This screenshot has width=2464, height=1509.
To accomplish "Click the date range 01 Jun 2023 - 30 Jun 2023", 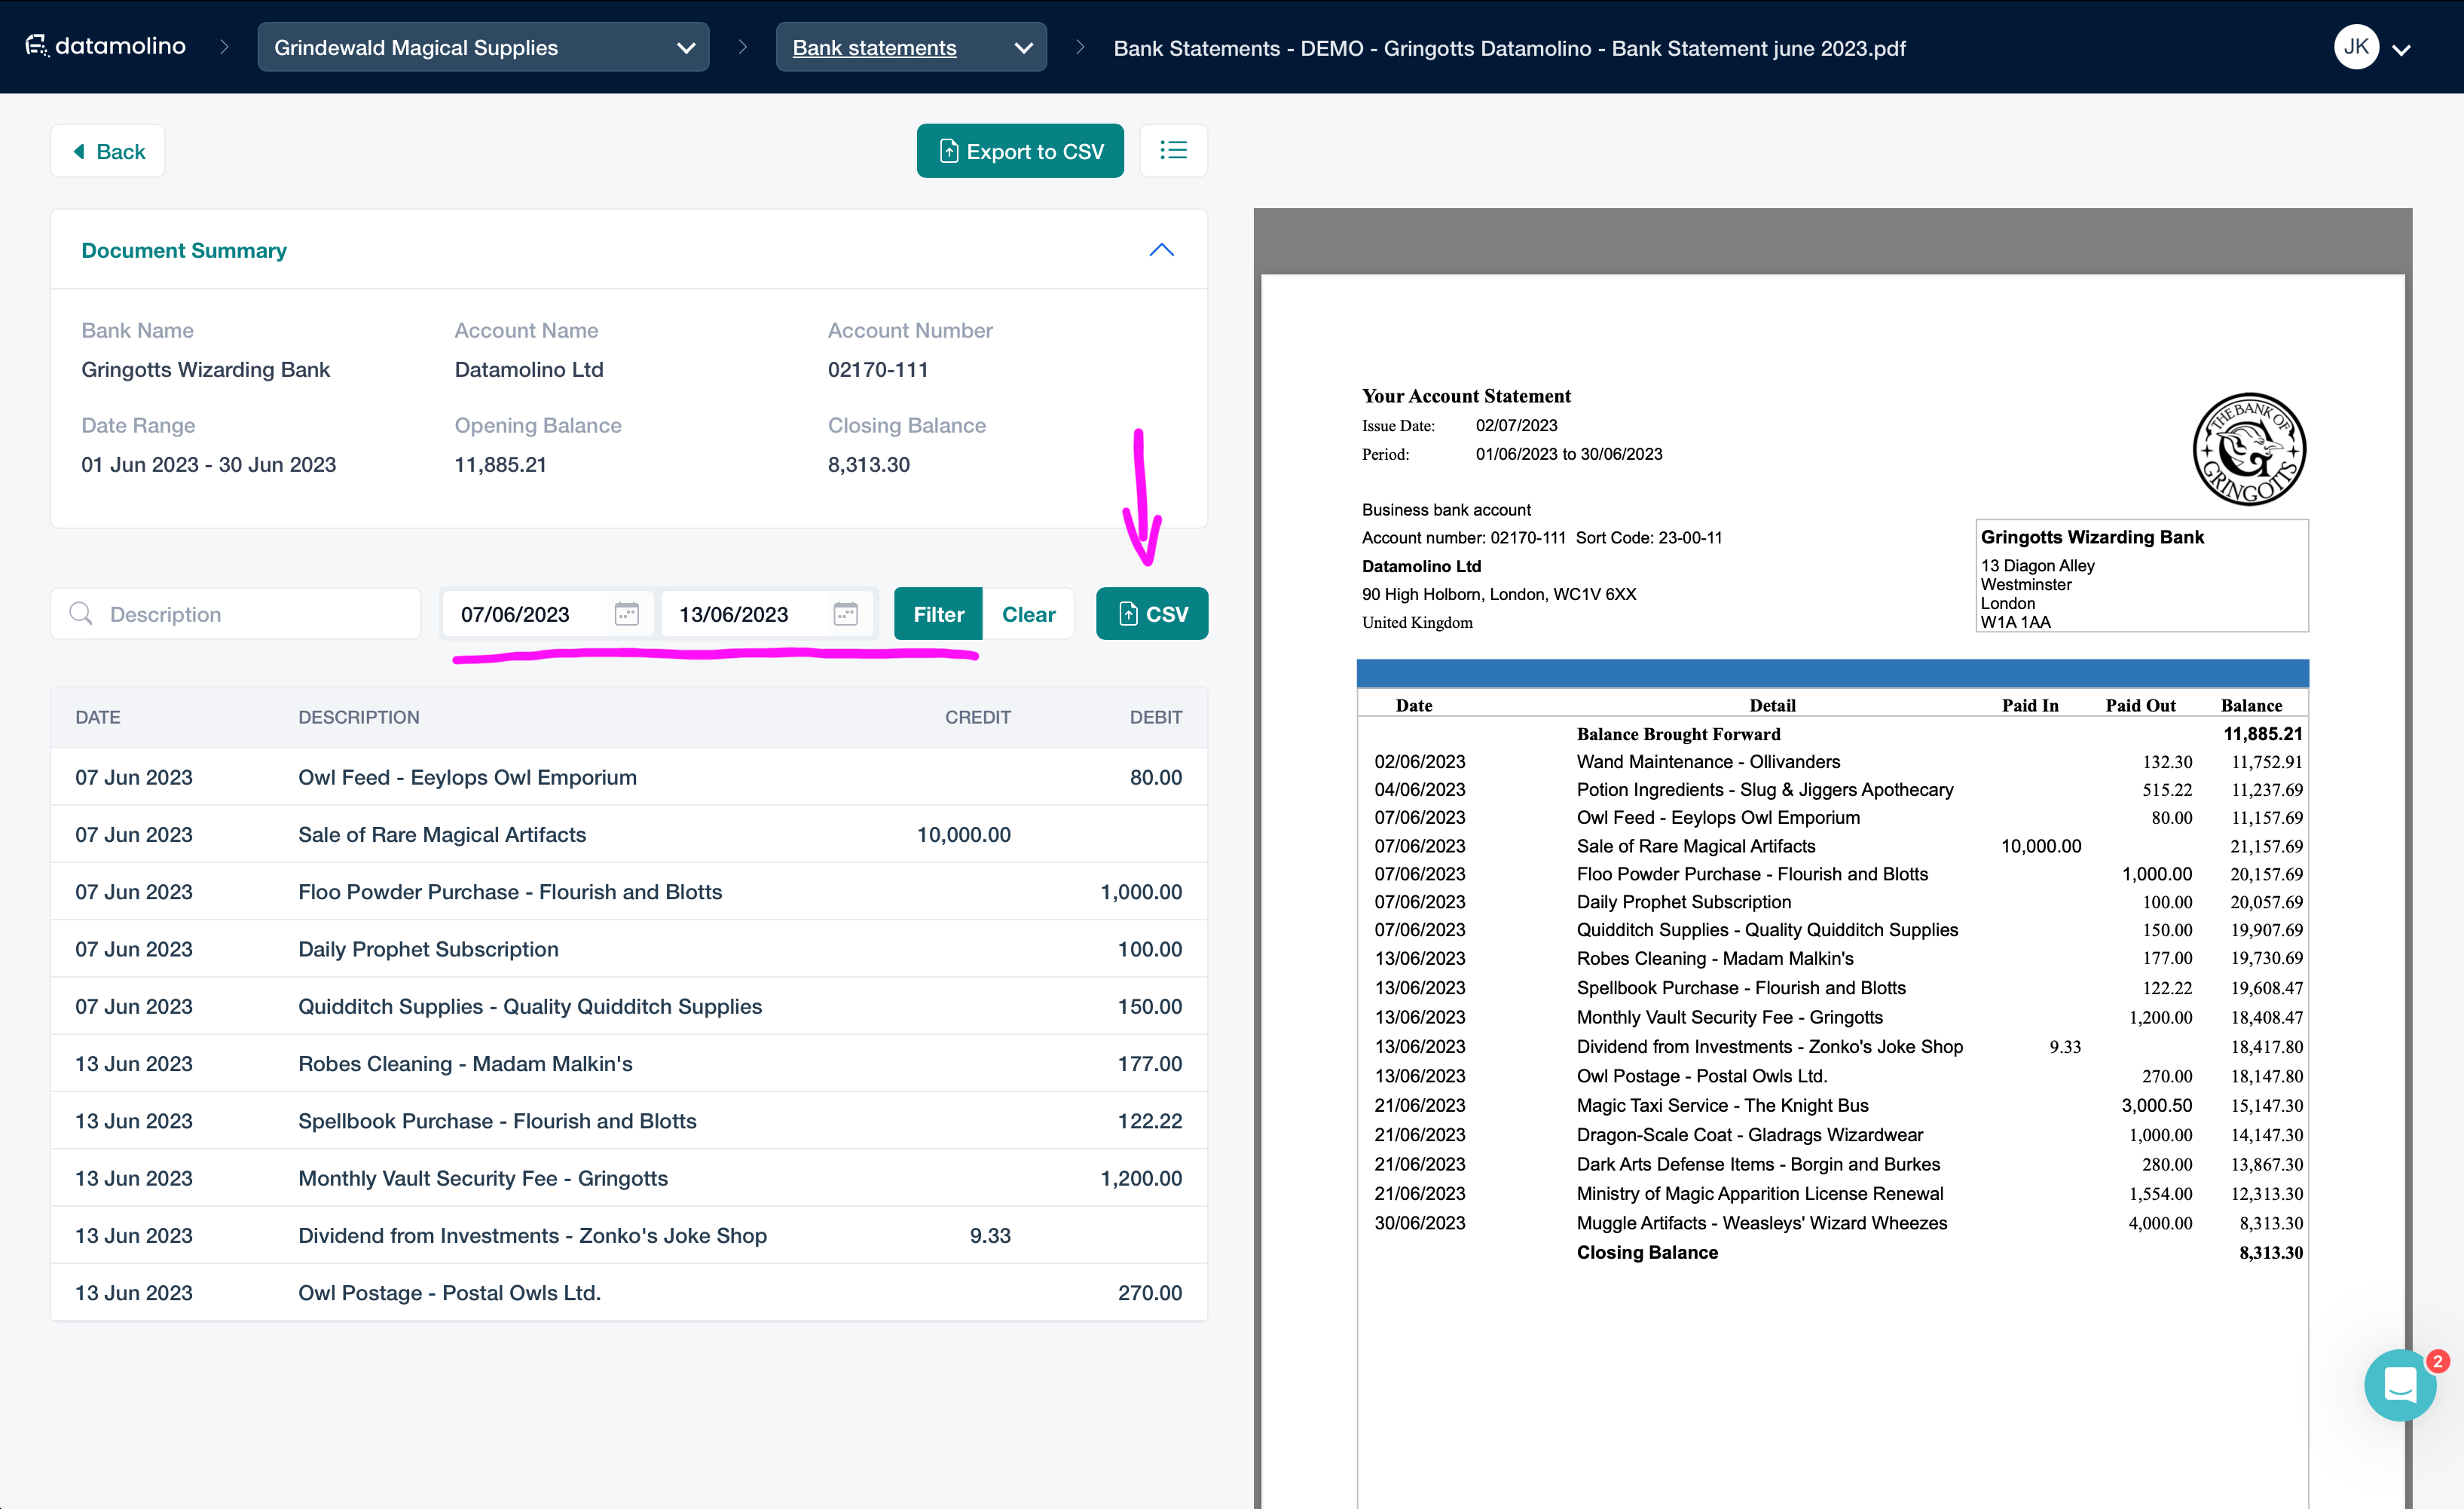I will pos(208,465).
